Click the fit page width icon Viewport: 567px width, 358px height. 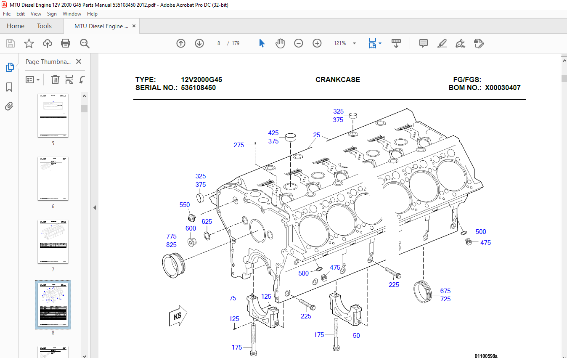click(x=372, y=43)
